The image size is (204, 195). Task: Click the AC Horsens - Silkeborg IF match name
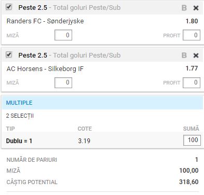(x=45, y=69)
